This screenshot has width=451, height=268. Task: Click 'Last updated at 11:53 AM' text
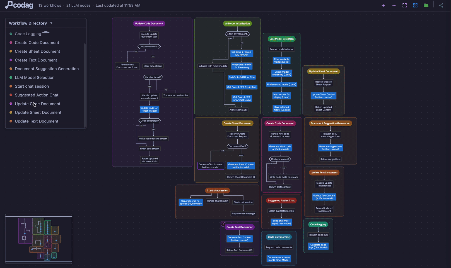(x=118, y=5)
